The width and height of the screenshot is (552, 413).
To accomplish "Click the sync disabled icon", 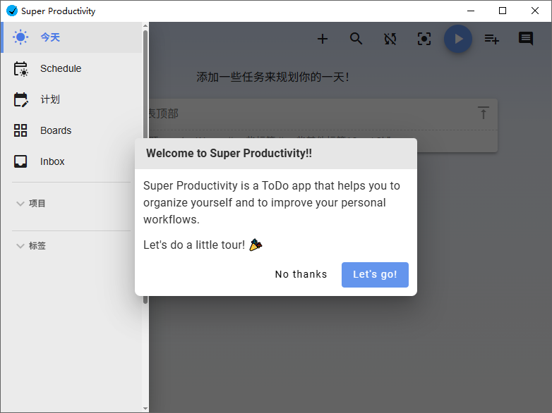I will 390,39.
